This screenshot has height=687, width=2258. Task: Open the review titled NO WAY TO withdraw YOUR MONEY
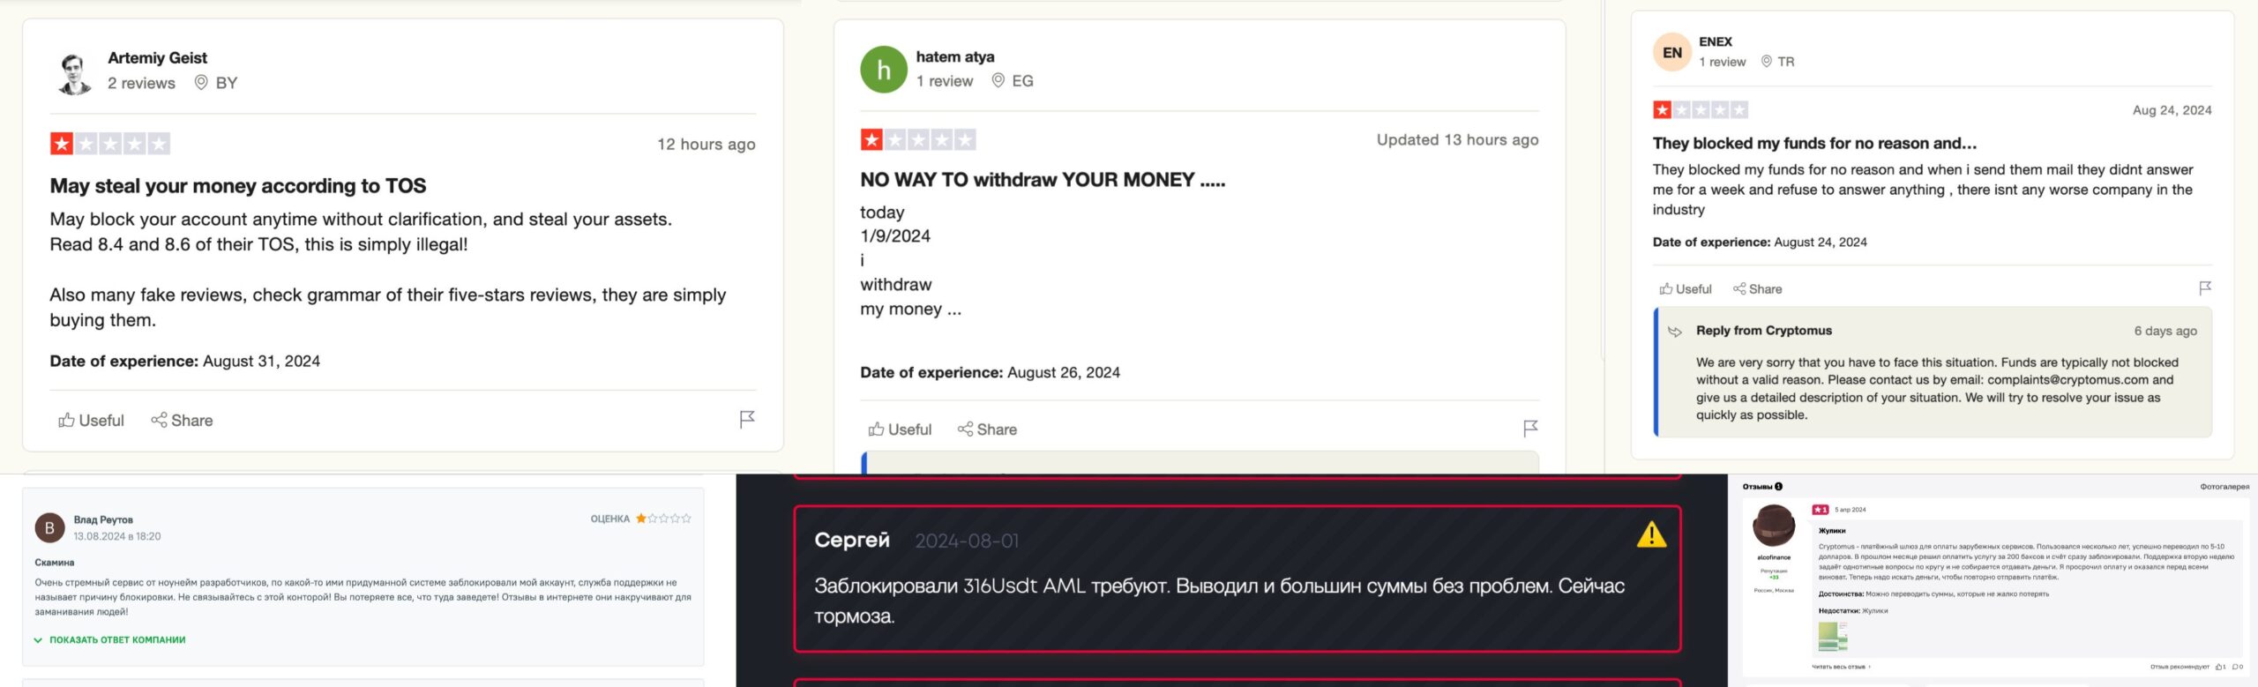[1043, 180]
